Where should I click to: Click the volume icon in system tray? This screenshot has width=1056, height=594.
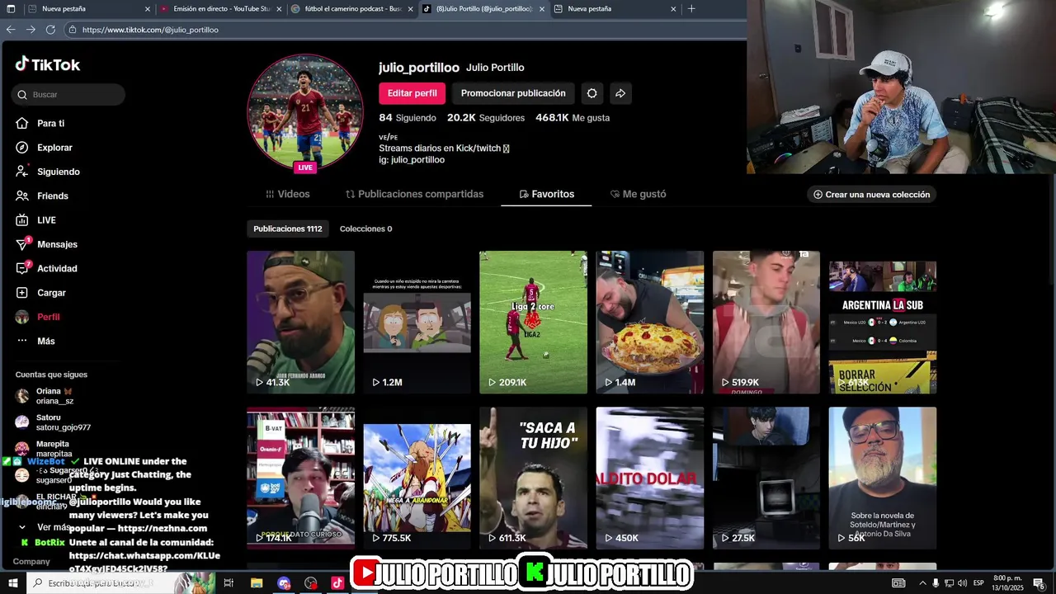(x=962, y=583)
